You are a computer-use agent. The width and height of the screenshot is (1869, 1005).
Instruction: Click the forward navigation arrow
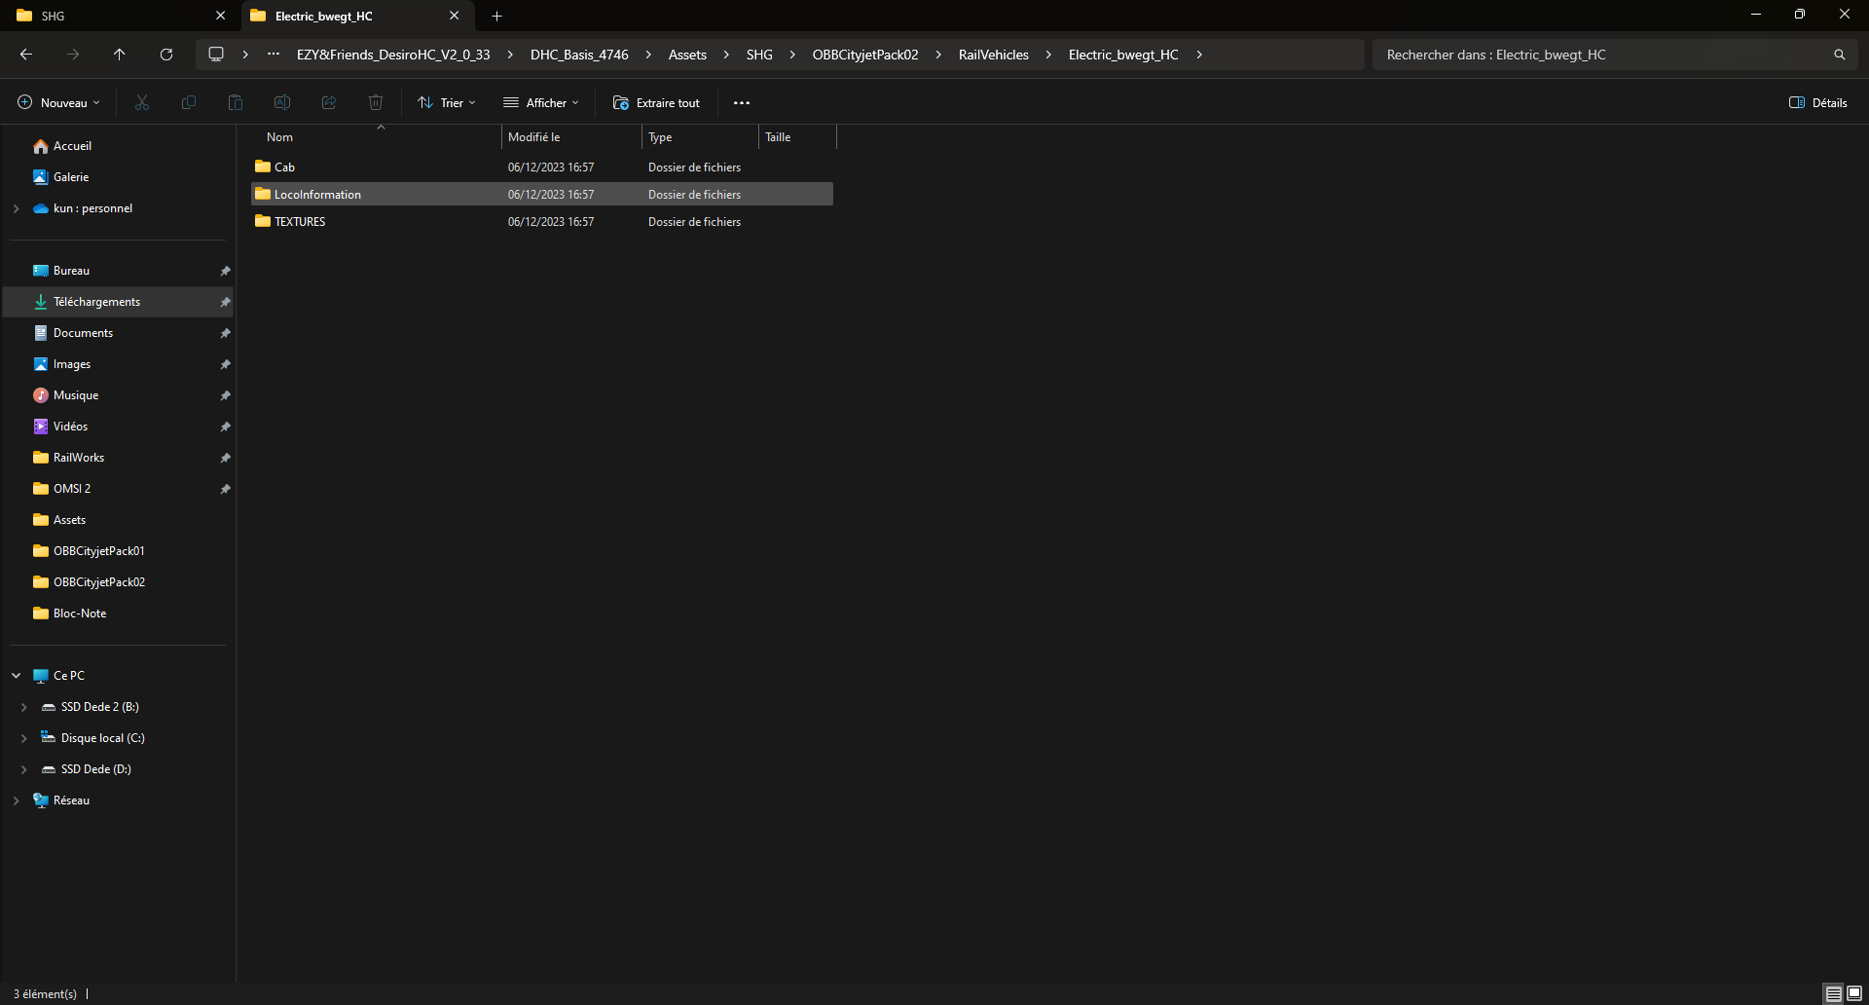[x=73, y=55]
